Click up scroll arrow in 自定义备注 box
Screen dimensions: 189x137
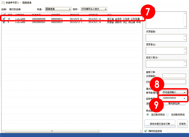tap(185, 62)
